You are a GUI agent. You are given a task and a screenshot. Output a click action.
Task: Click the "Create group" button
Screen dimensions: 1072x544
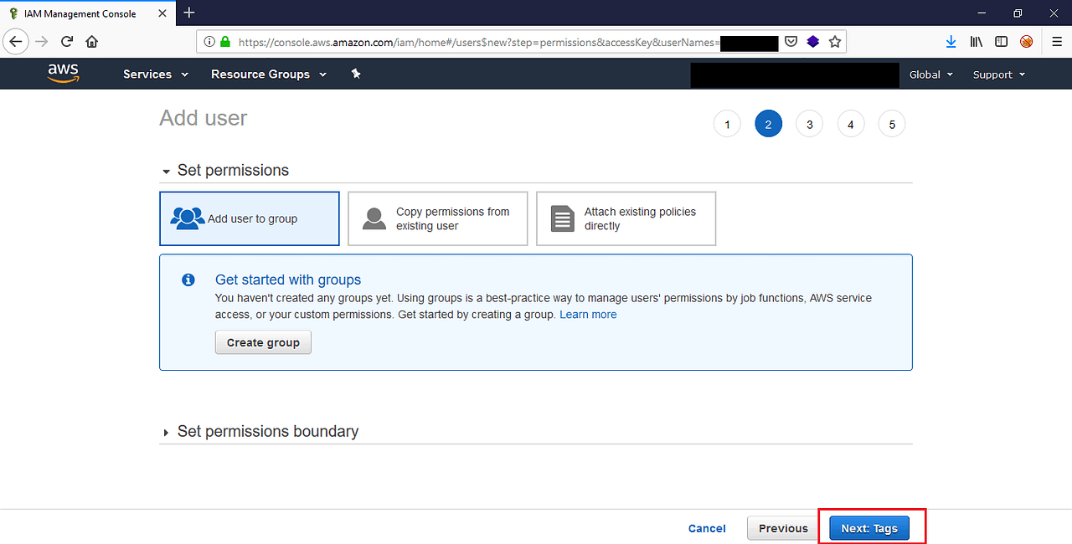263,341
